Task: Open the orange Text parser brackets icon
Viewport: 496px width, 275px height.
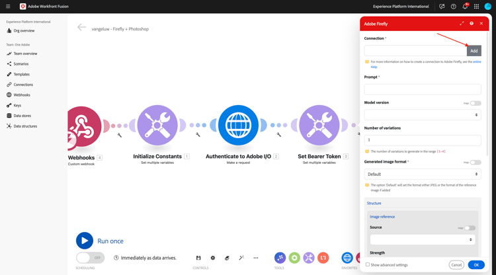Action: tap(323, 258)
